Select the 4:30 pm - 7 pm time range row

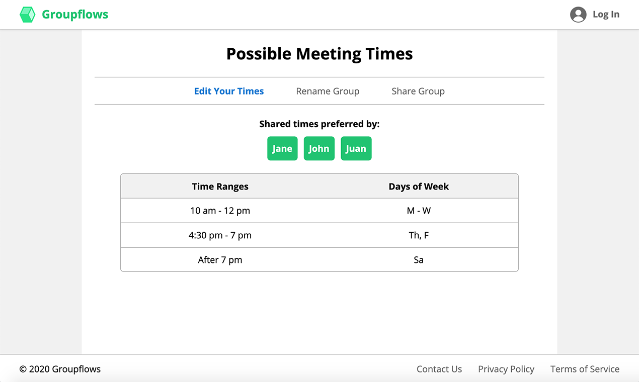click(220, 235)
